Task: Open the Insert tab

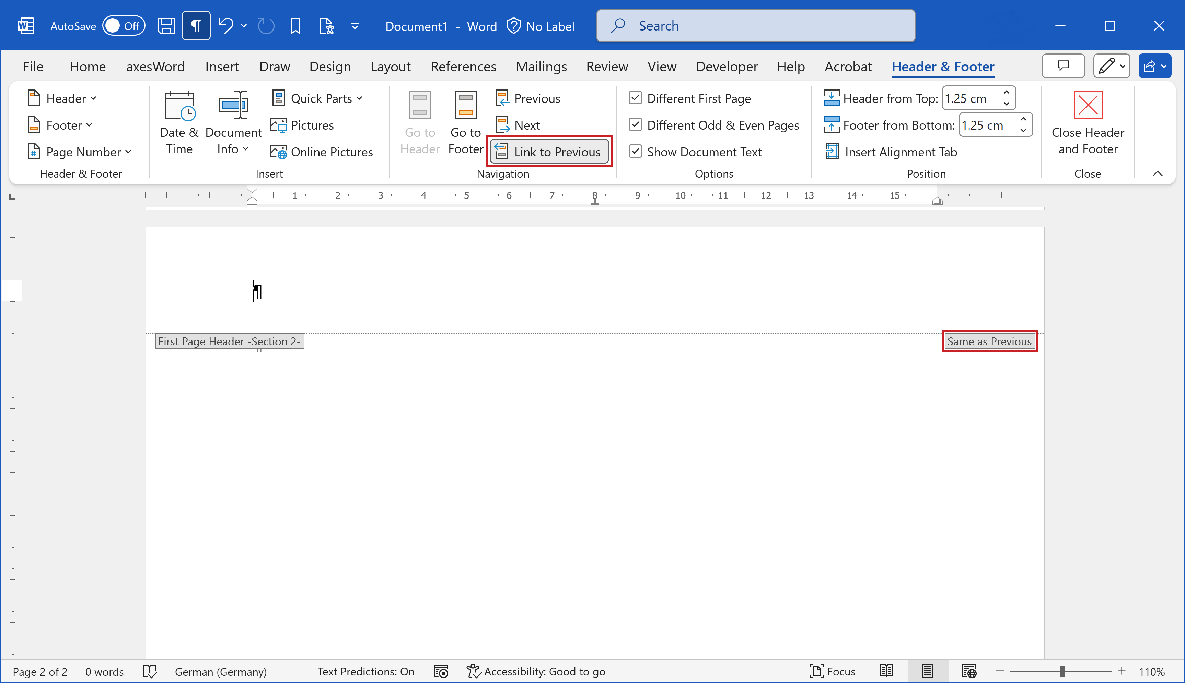Action: coord(222,67)
